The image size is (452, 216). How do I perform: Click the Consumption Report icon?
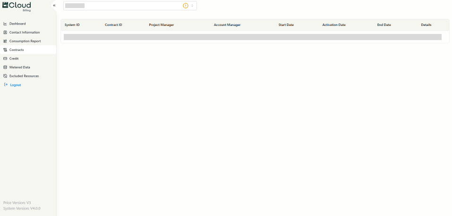pos(5,41)
